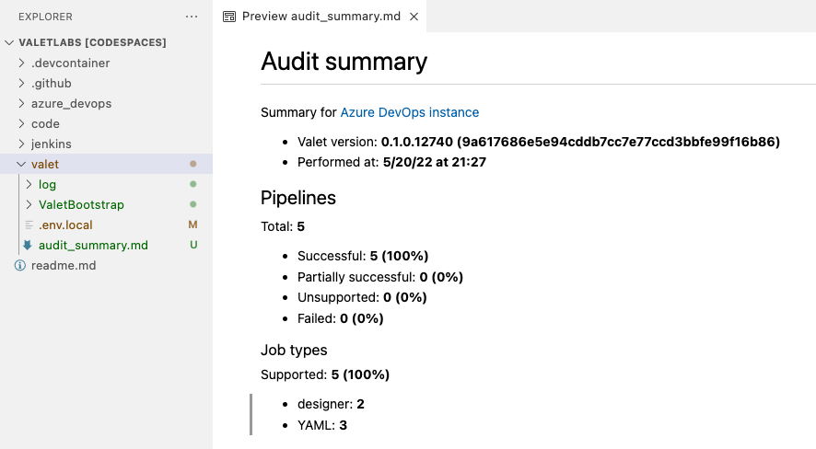Open the Azure DevOps instance link

410,112
